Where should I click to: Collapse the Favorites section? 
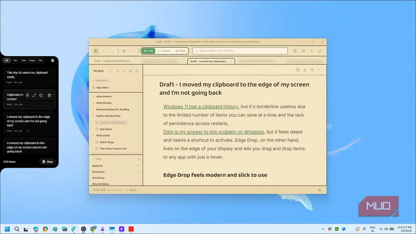93,80
